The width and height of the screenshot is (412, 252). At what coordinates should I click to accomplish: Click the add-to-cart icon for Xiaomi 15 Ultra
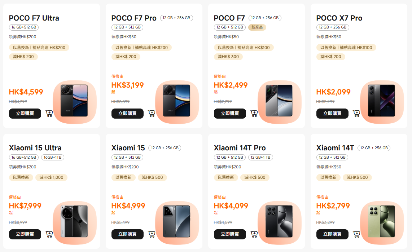[x=49, y=234]
